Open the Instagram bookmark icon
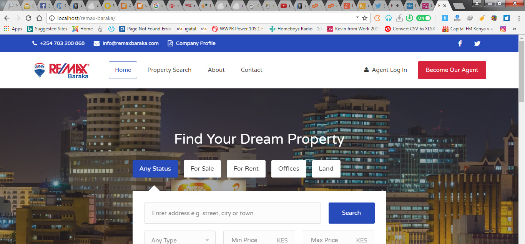Screen dimensions: 525x244 (x=503, y=28)
